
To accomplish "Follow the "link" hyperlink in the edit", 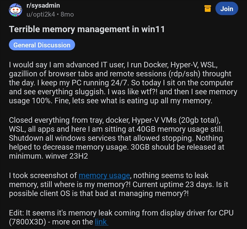I will pos(101,222).
